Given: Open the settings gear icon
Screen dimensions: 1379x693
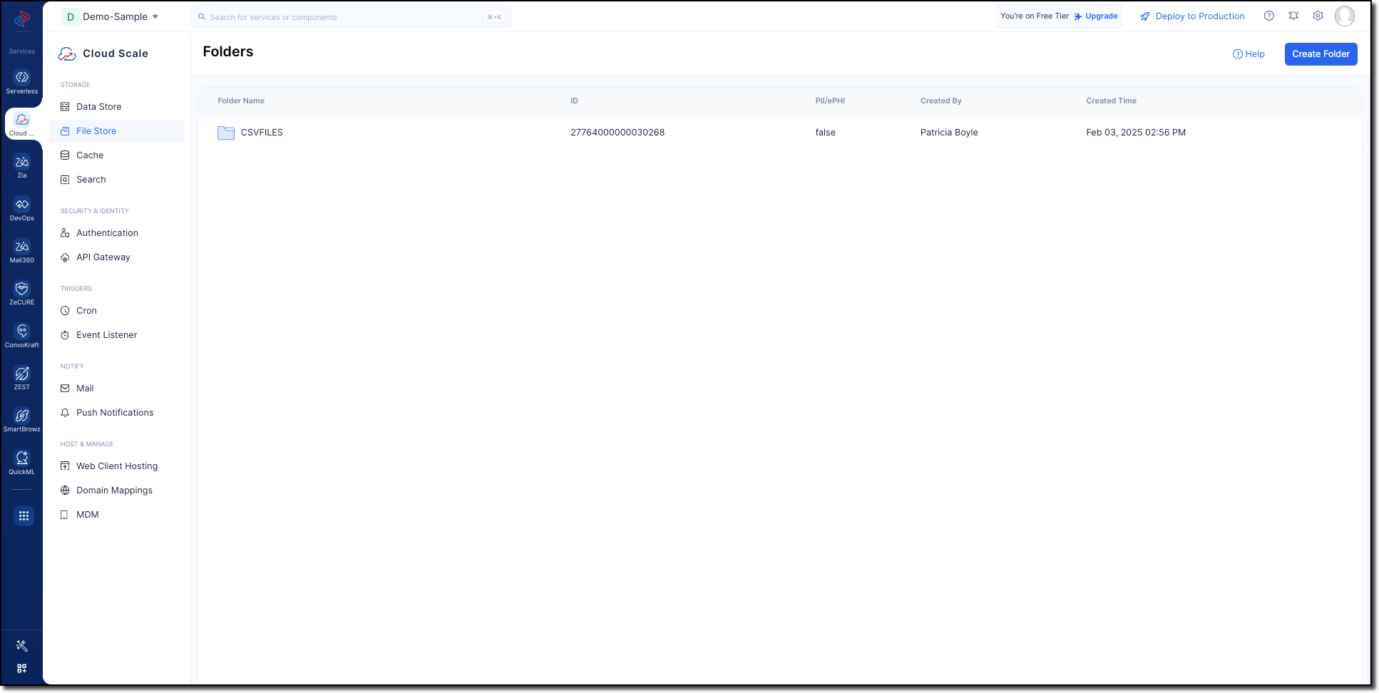Looking at the screenshot, I should click(1318, 16).
